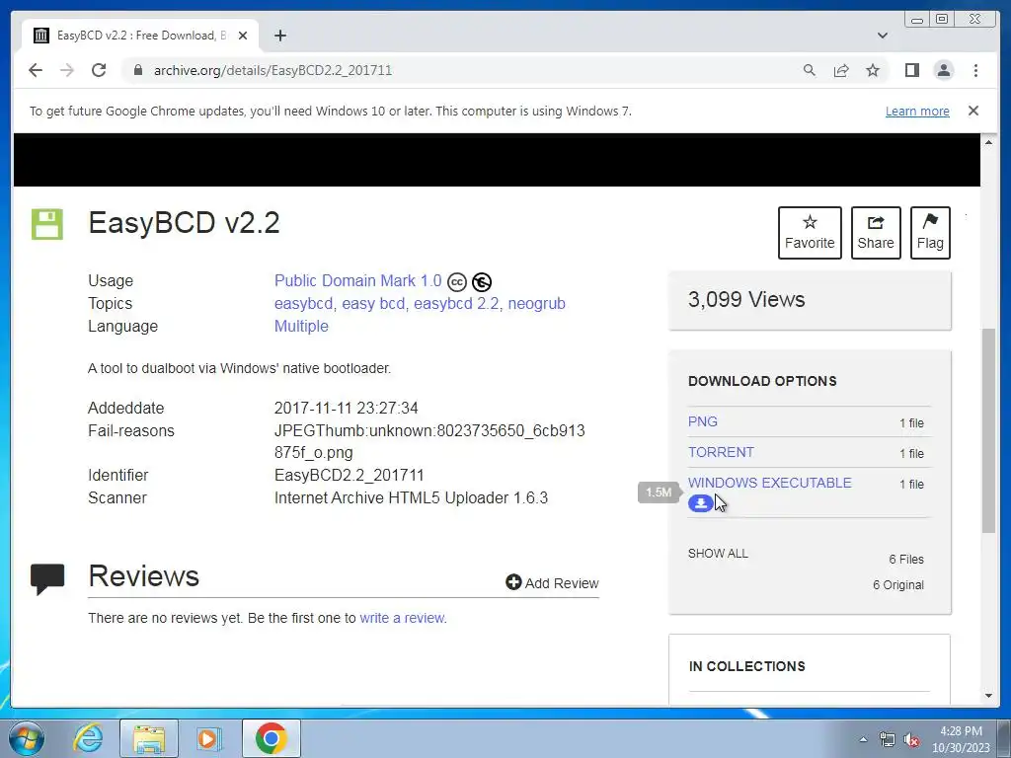Click the plus icon beside Add Review
The height and width of the screenshot is (758, 1011).
(513, 582)
